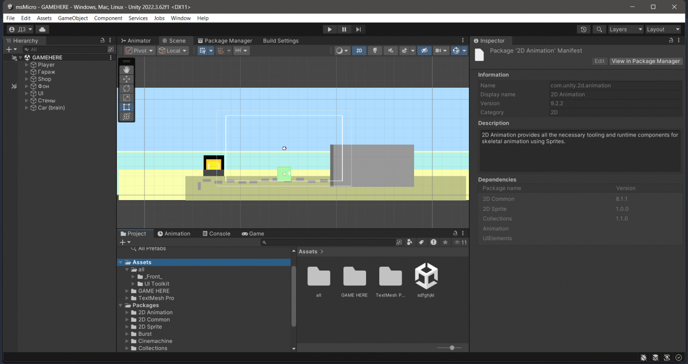Search by label in Project panel
The width and height of the screenshot is (688, 364).
pyautogui.click(x=422, y=242)
